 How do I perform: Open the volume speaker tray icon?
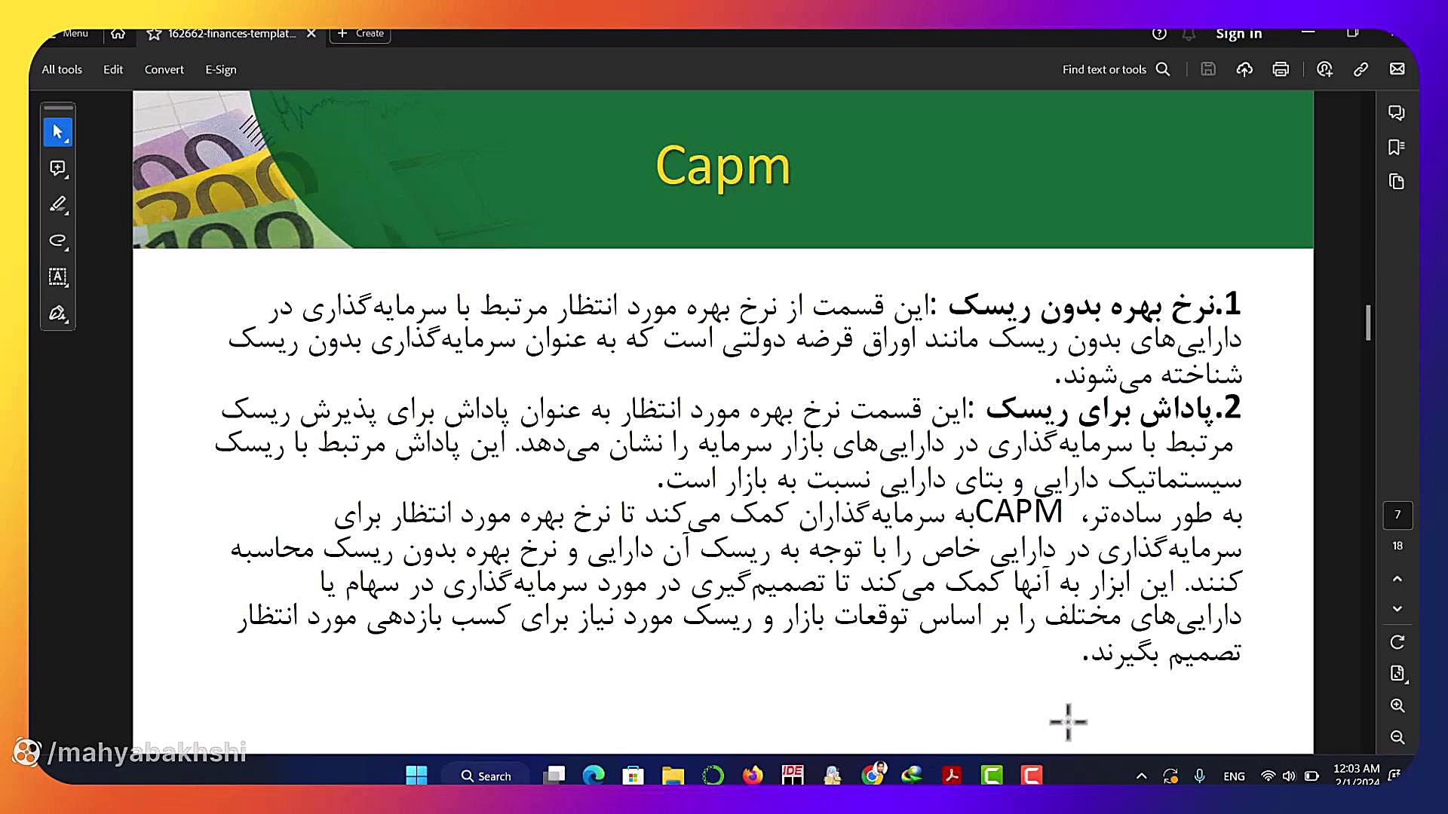point(1289,776)
